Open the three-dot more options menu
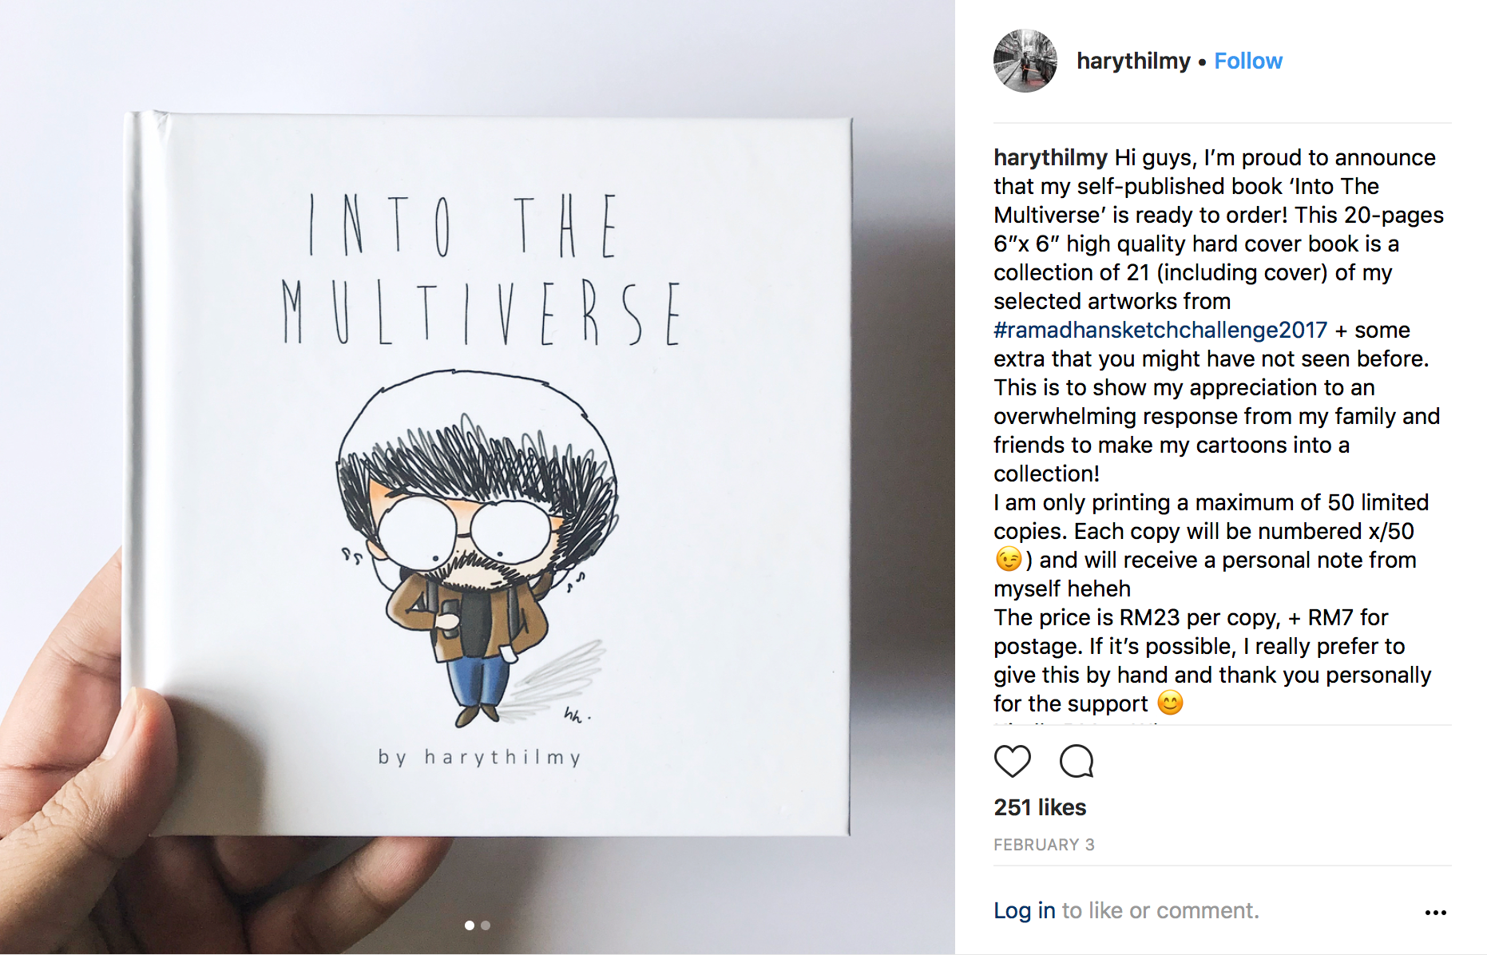The image size is (1487, 955). click(x=1435, y=912)
